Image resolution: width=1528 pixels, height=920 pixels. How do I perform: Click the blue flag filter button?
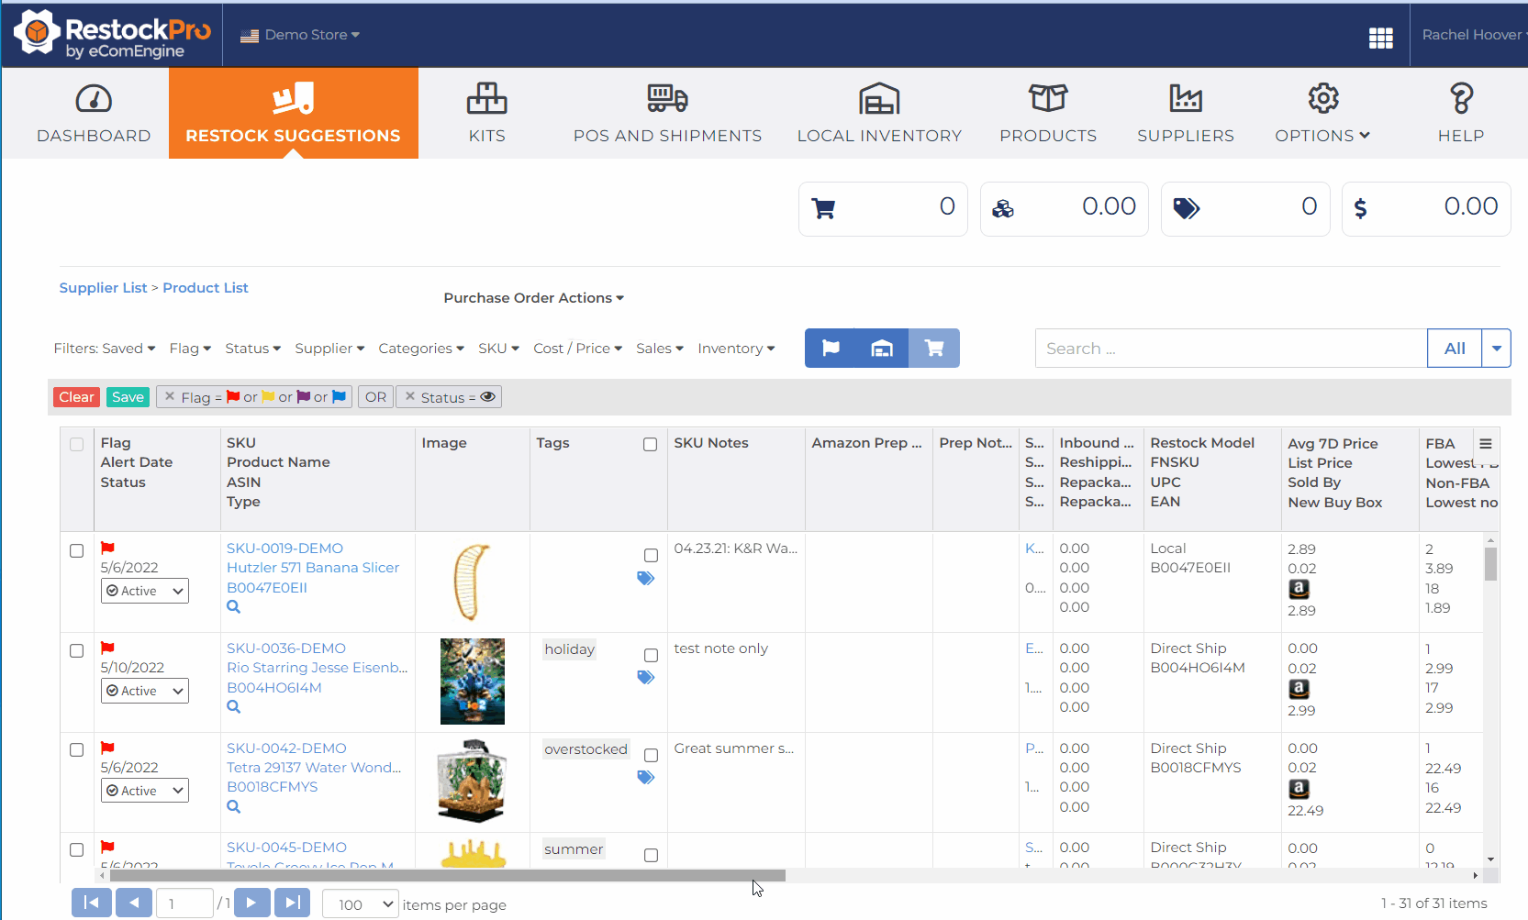(831, 349)
